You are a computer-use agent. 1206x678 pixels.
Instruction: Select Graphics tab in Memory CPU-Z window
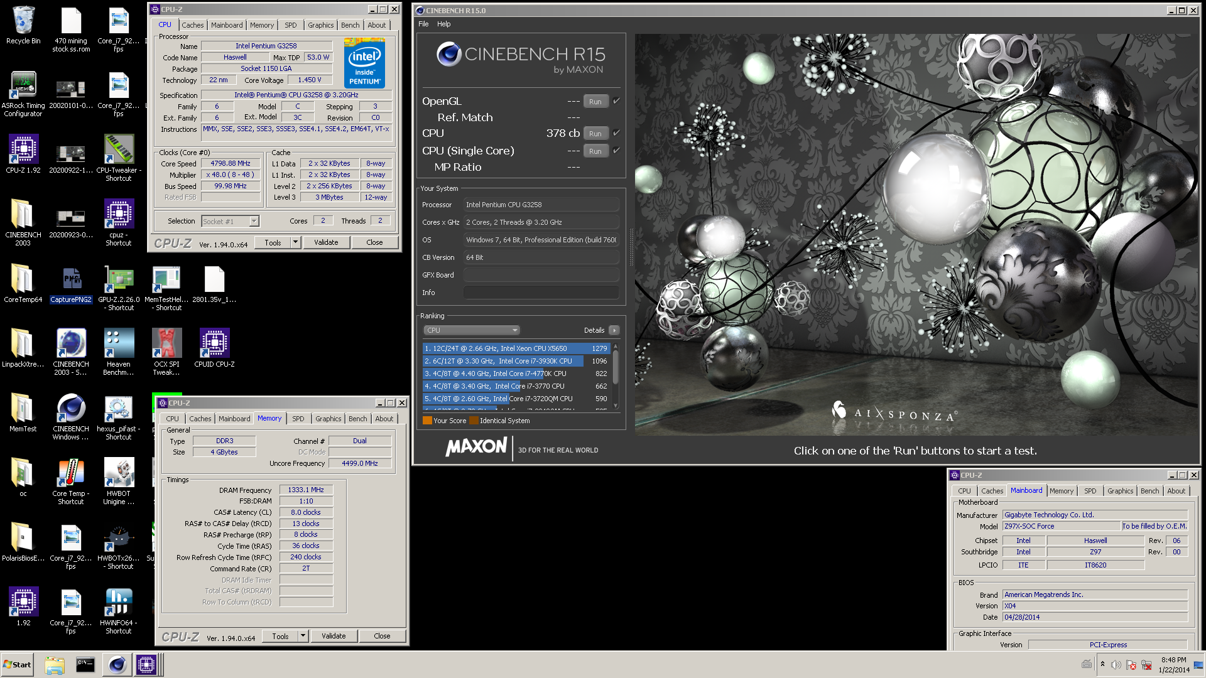click(329, 419)
